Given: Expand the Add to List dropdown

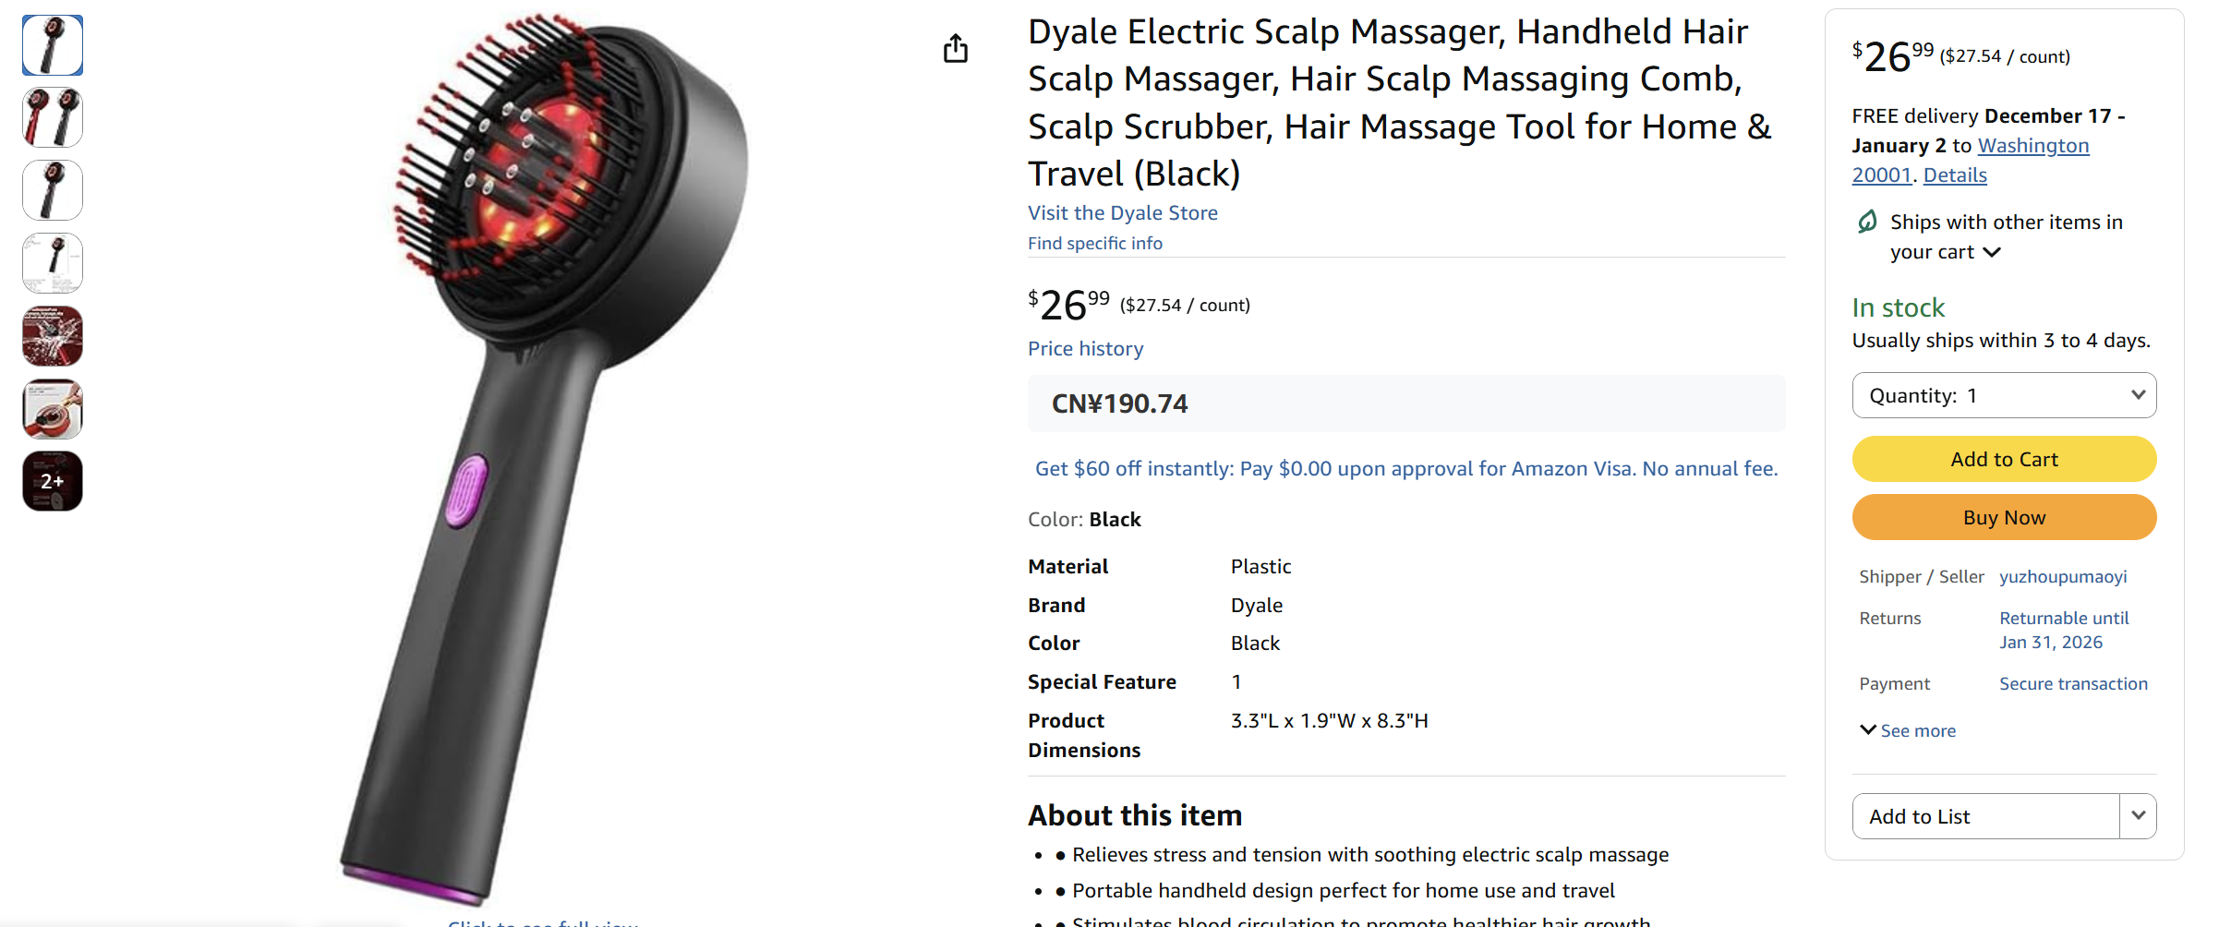Looking at the screenshot, I should click(2141, 815).
